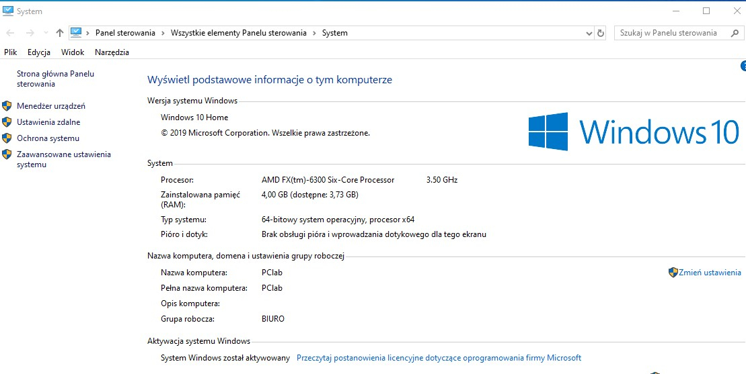
Task: Open the help question mark icon
Action: pyautogui.click(x=743, y=66)
